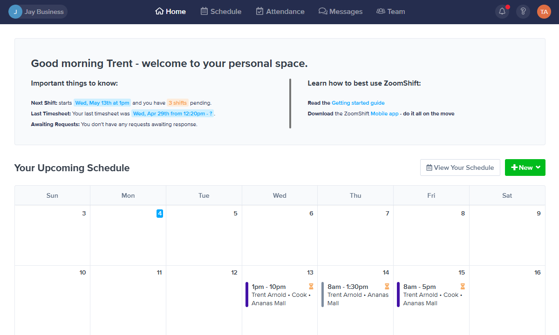Open the notifications bell icon
This screenshot has width=559, height=335.
tap(502, 12)
